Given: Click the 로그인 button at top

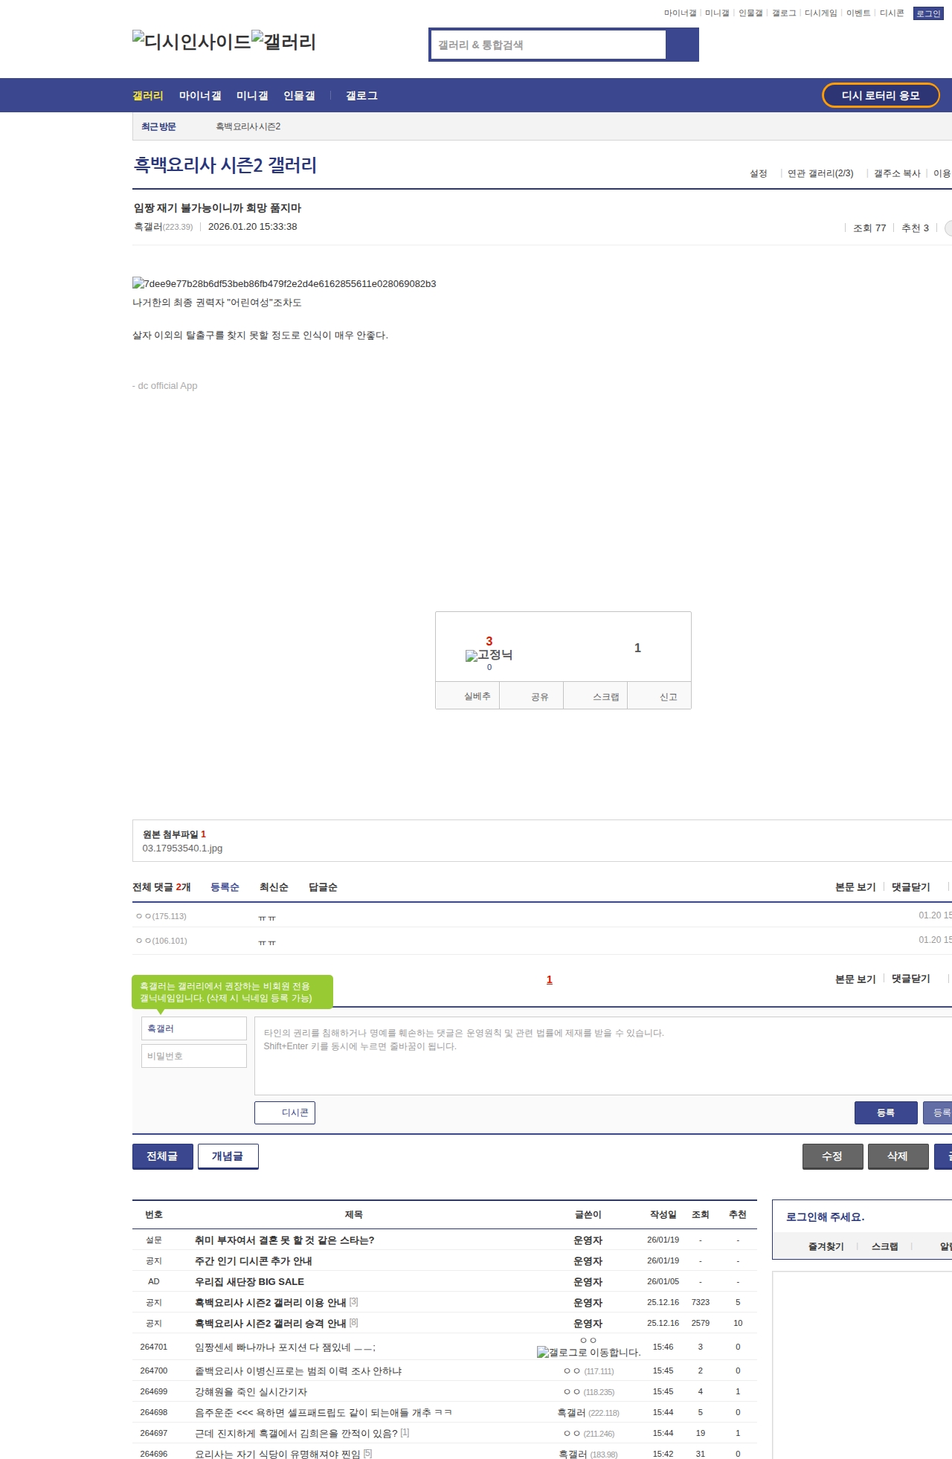Looking at the screenshot, I should coord(928,13).
